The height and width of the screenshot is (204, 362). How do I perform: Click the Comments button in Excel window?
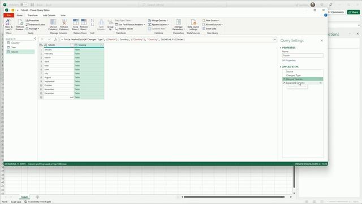[336, 12]
